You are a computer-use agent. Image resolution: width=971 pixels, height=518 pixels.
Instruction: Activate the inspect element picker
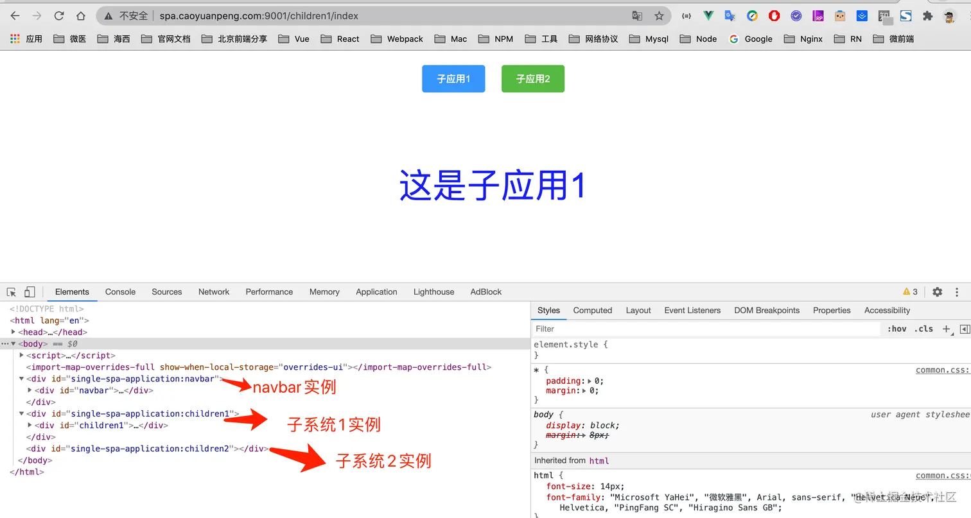[x=12, y=292]
